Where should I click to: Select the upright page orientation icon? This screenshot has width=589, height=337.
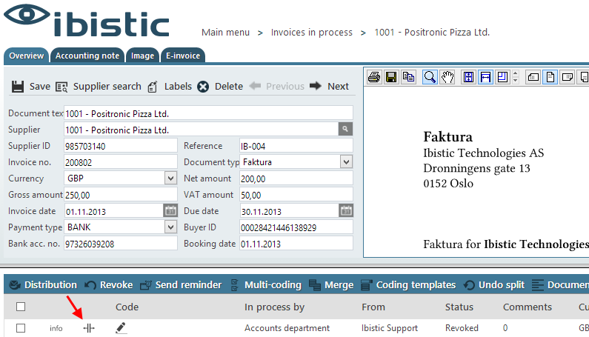[x=550, y=77]
